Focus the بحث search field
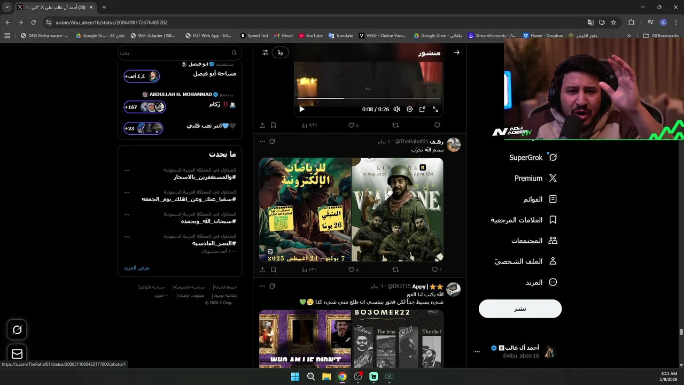This screenshot has width=684, height=385. coord(180,52)
